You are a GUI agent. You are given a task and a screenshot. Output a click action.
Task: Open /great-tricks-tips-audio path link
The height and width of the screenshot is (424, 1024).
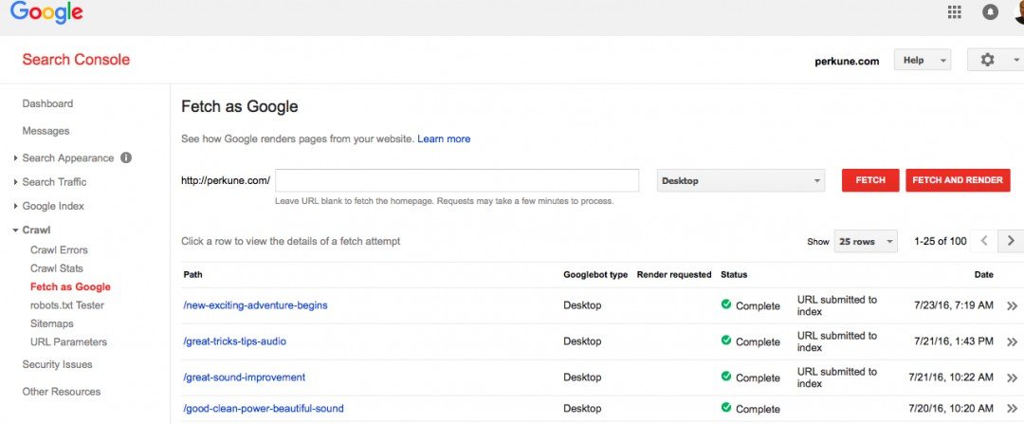(234, 341)
